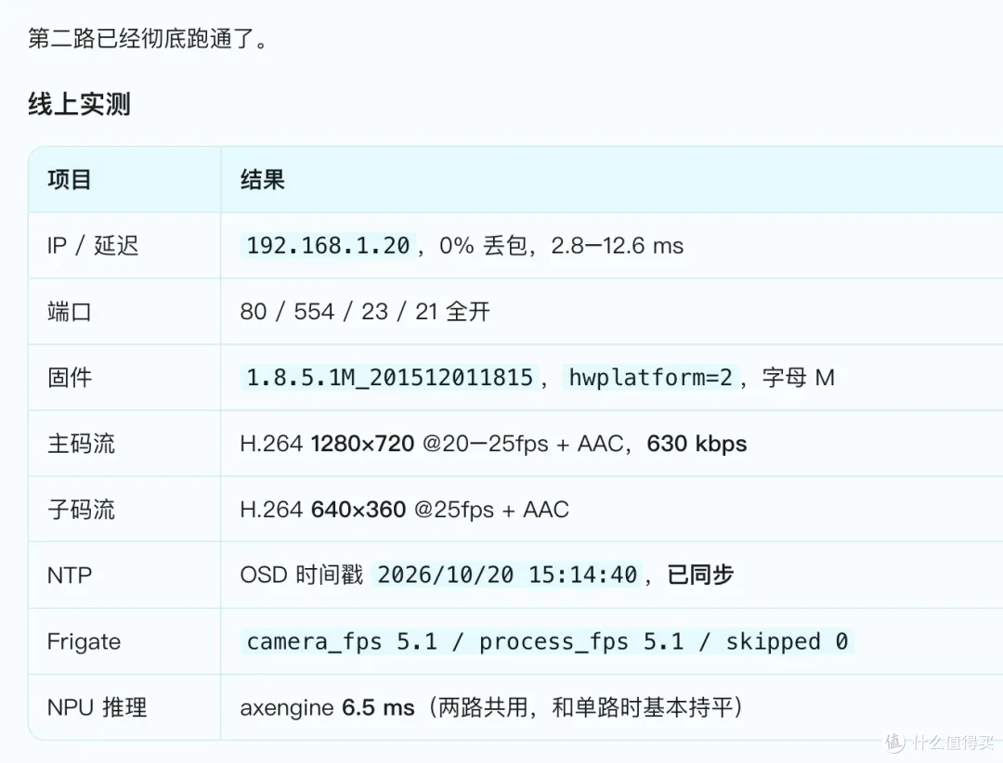
Task: Click the word 'axengine'
Action: [x=287, y=708]
